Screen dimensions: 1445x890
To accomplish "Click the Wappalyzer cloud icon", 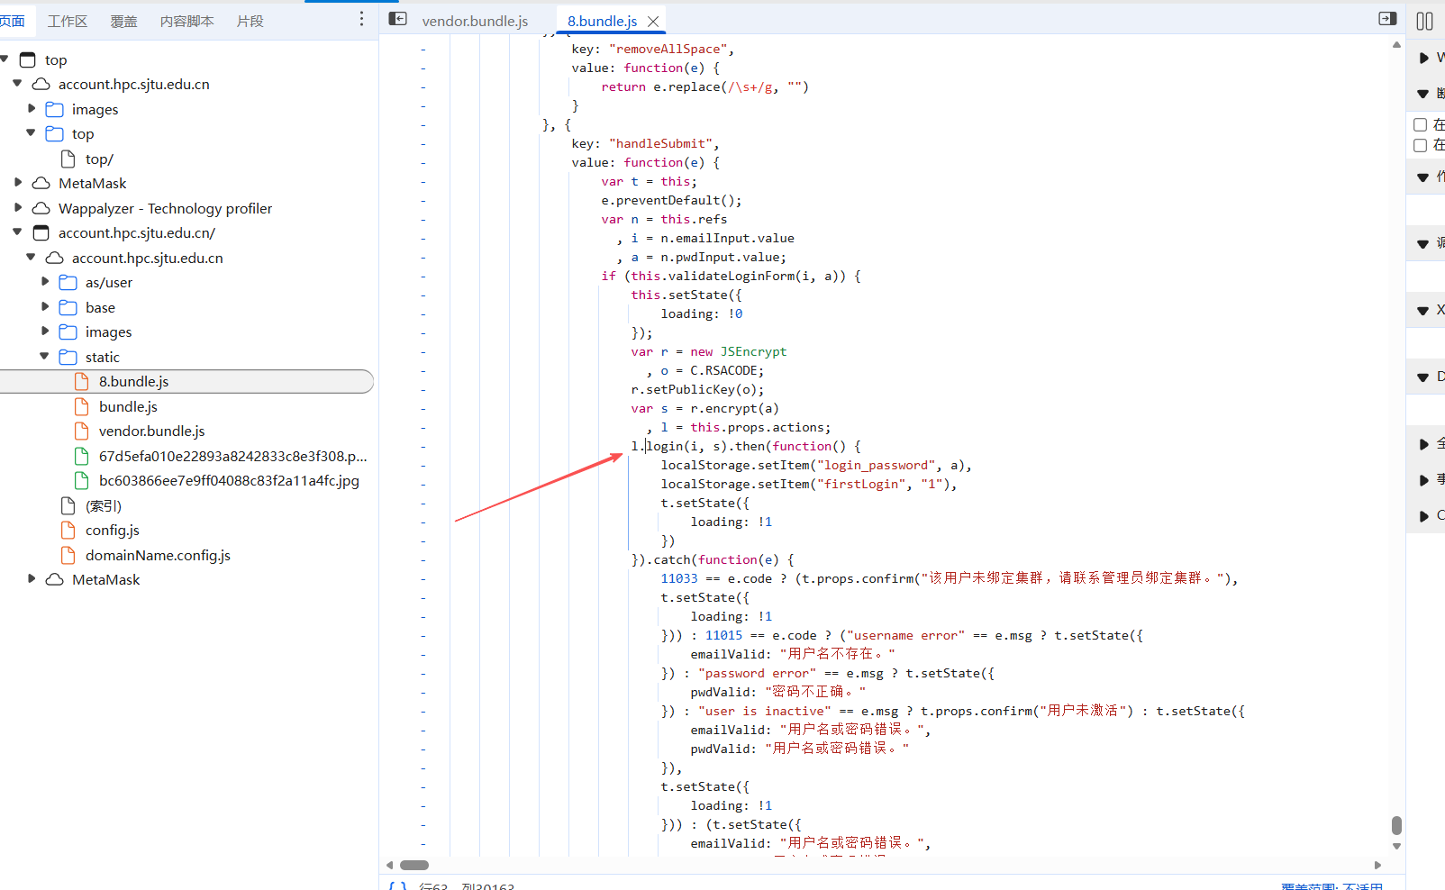I will tap(41, 208).
